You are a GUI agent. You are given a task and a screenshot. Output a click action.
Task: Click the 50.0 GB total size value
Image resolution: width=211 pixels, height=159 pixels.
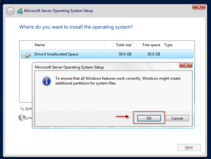coord(125,54)
